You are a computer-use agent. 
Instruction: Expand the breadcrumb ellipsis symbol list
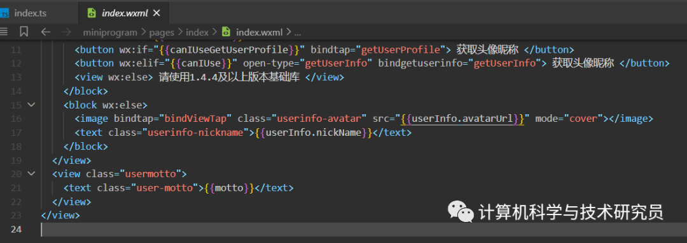(298, 32)
